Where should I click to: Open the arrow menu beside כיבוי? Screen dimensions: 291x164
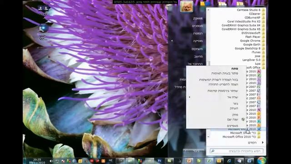pos(186,151)
